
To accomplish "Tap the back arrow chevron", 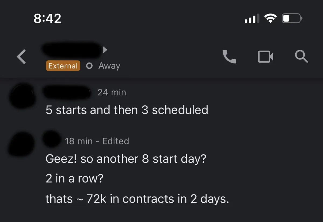I will 22,57.
